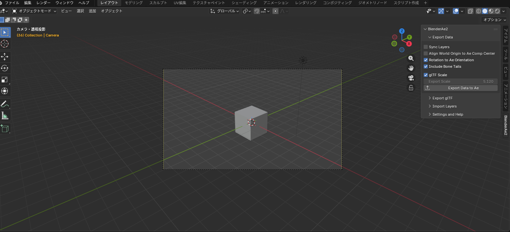Open the global transform orientation dropdown
The width and height of the screenshot is (510, 232).
point(224,11)
